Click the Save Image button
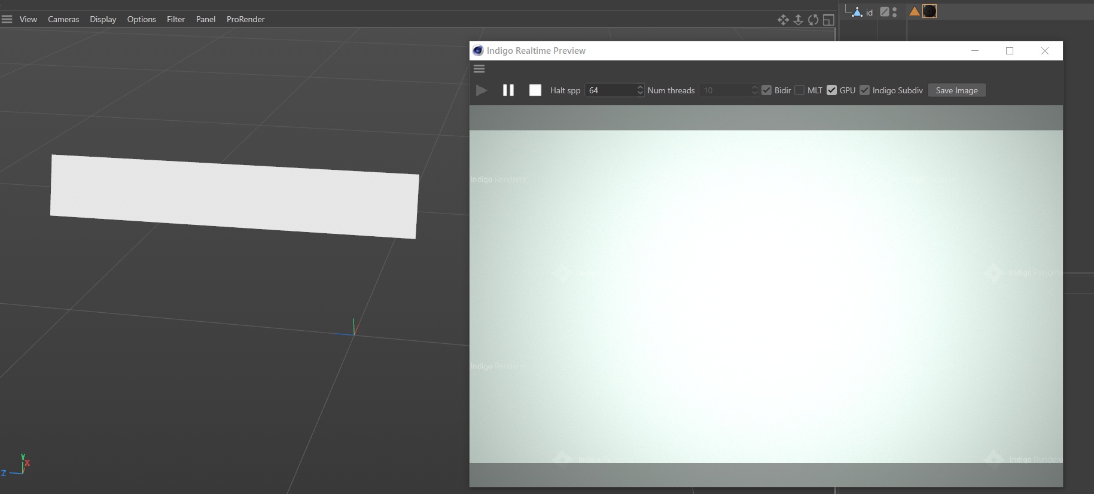 click(956, 90)
